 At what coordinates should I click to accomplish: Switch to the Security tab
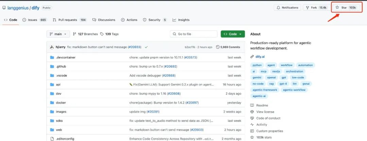point(155,20)
